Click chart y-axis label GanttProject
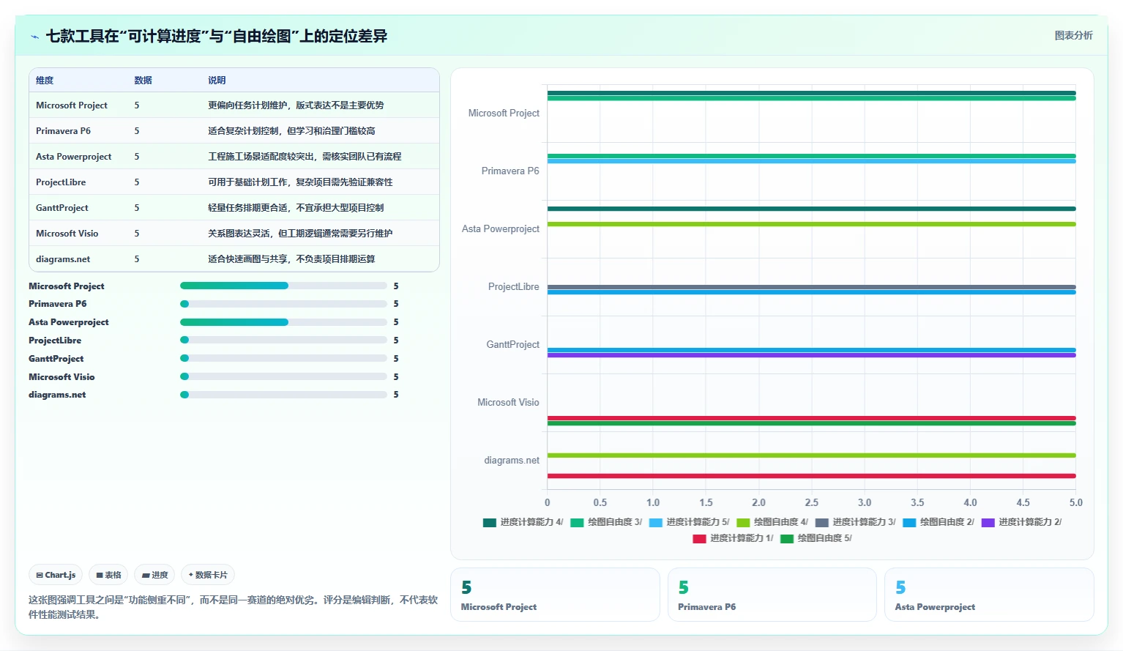The image size is (1123, 651). (x=512, y=345)
